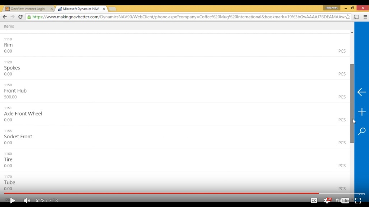This screenshot has width=369, height=207.
Task: Click the Items page header
Action: click(x=9, y=26)
